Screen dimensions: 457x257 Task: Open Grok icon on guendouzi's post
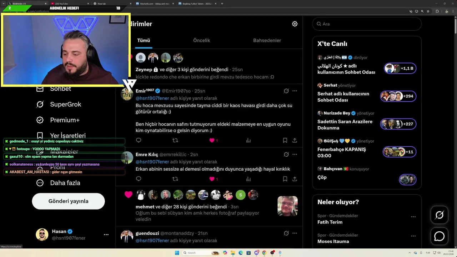(x=286, y=233)
